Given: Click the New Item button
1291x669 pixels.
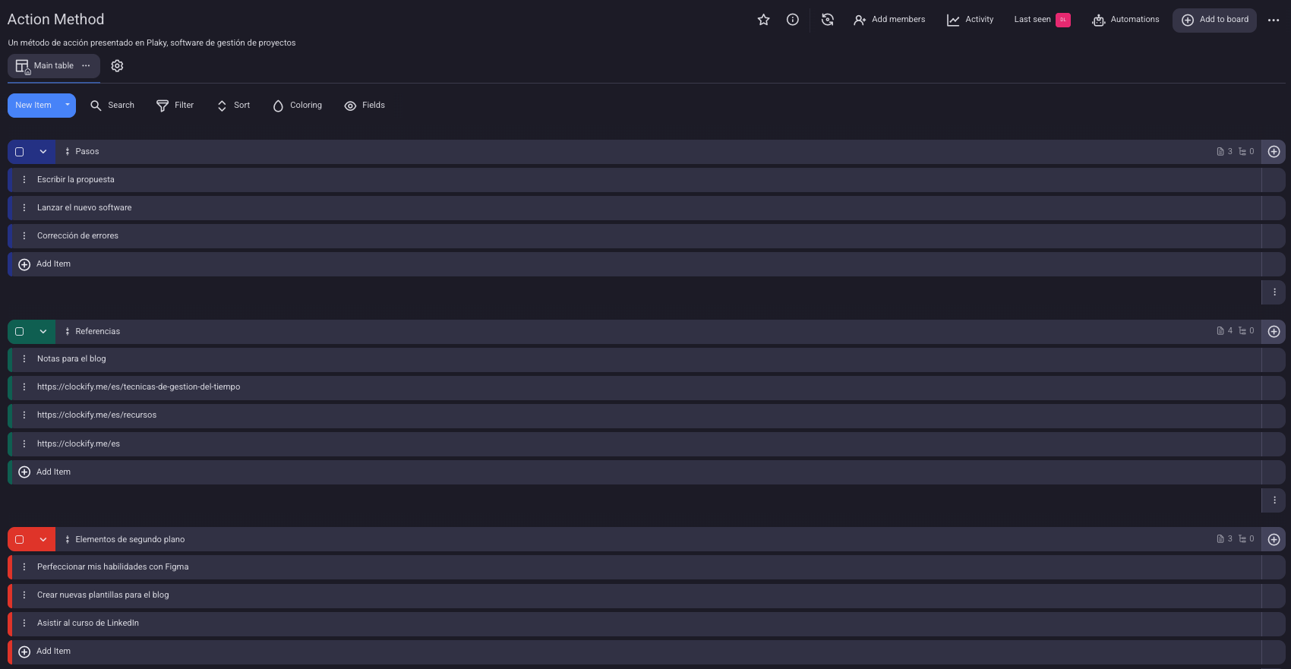Looking at the screenshot, I should [33, 106].
